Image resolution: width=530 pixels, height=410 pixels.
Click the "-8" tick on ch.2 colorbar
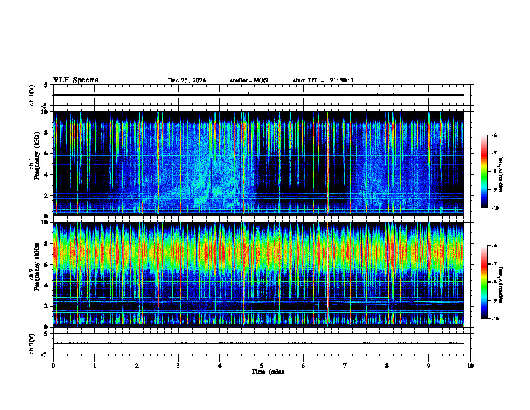click(x=494, y=282)
